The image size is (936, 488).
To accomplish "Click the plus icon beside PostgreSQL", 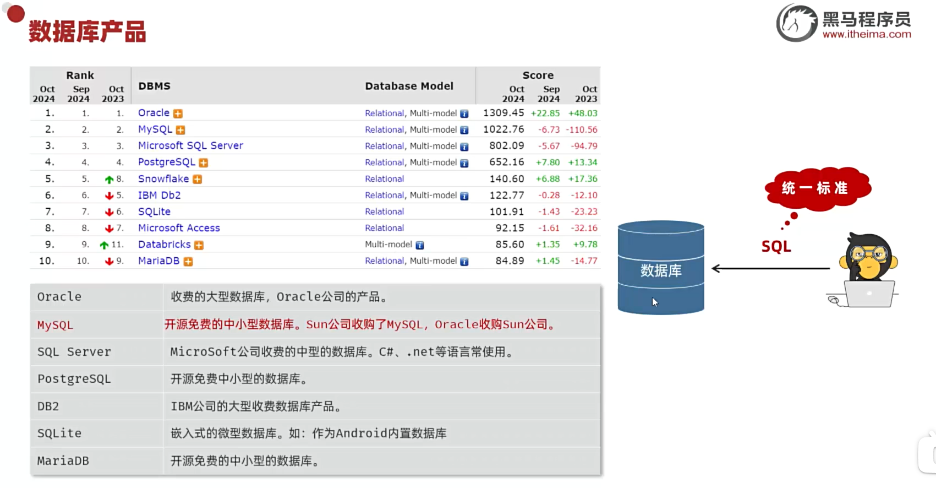I will [204, 163].
